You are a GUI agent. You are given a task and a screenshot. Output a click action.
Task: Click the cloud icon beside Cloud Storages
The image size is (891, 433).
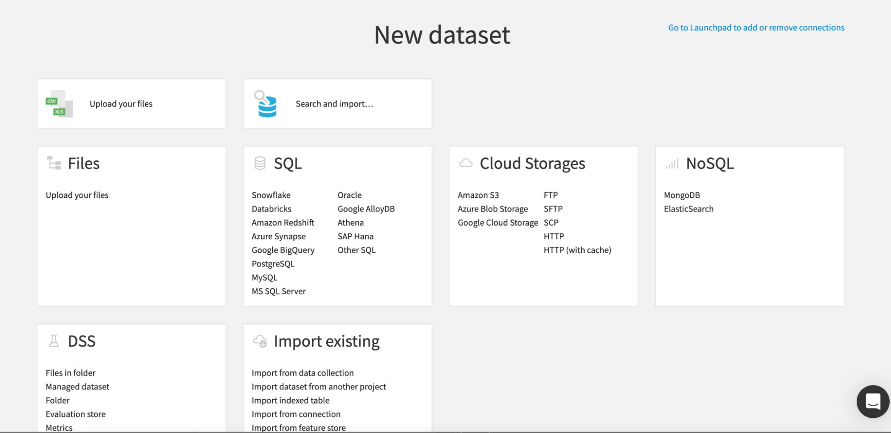coord(465,163)
